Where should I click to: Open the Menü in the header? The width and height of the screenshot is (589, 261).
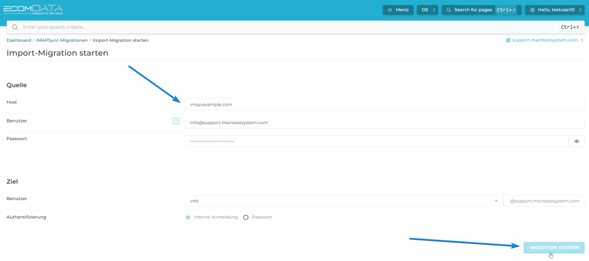[399, 10]
